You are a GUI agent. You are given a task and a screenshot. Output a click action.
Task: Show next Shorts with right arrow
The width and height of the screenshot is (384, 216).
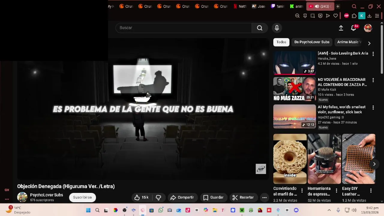click(374, 164)
